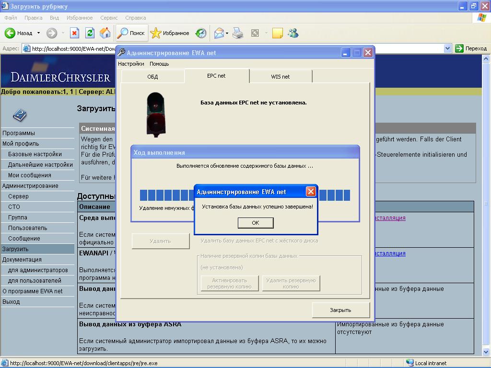The width and height of the screenshot is (491, 368).
Task: Print page with printer icon
Action: tap(238, 33)
